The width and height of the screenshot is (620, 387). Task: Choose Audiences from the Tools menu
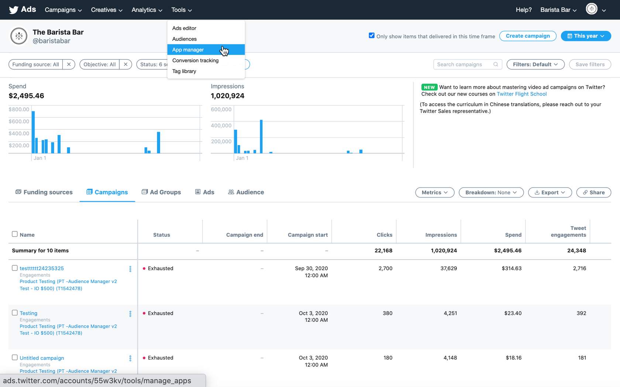(206, 39)
